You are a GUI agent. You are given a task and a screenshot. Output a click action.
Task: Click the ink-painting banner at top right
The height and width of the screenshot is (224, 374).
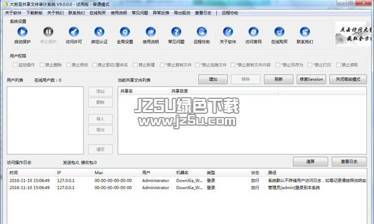[353, 34]
